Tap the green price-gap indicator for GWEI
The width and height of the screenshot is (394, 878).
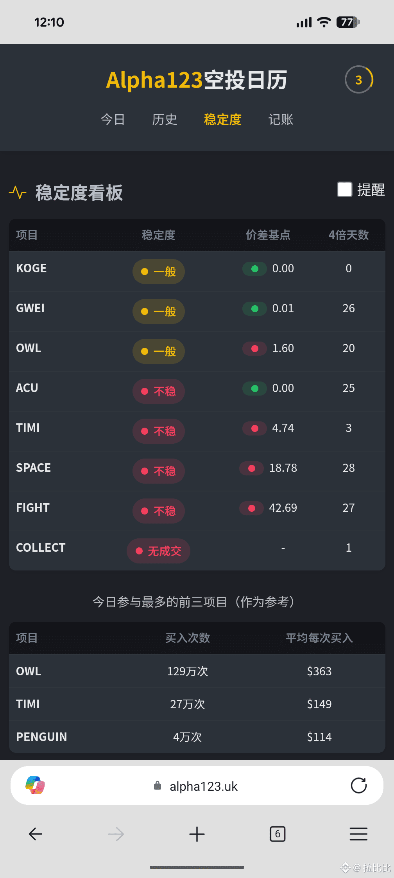(x=255, y=309)
